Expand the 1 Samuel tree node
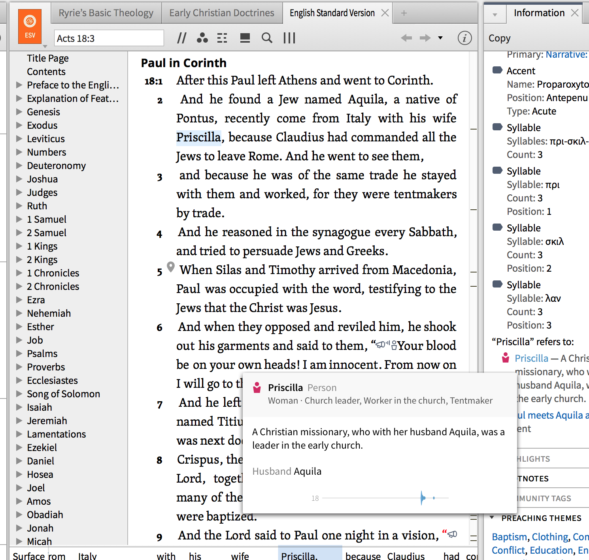 click(19, 219)
